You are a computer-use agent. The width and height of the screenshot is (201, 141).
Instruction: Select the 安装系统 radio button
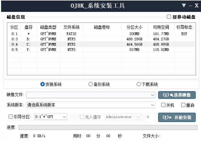tap(42, 84)
